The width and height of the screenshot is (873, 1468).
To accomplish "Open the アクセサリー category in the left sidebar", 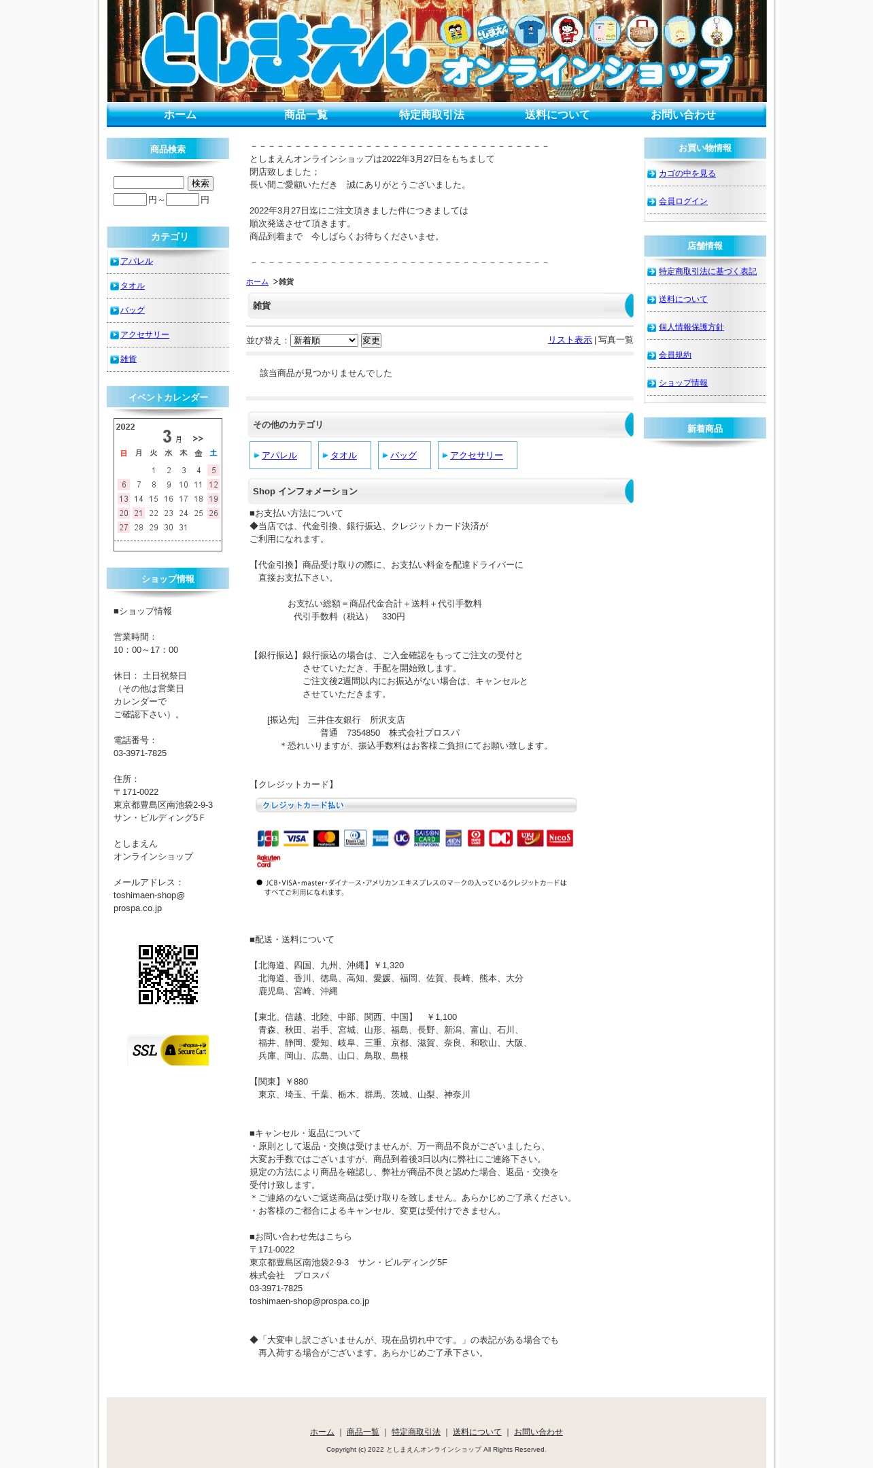I will (x=145, y=335).
